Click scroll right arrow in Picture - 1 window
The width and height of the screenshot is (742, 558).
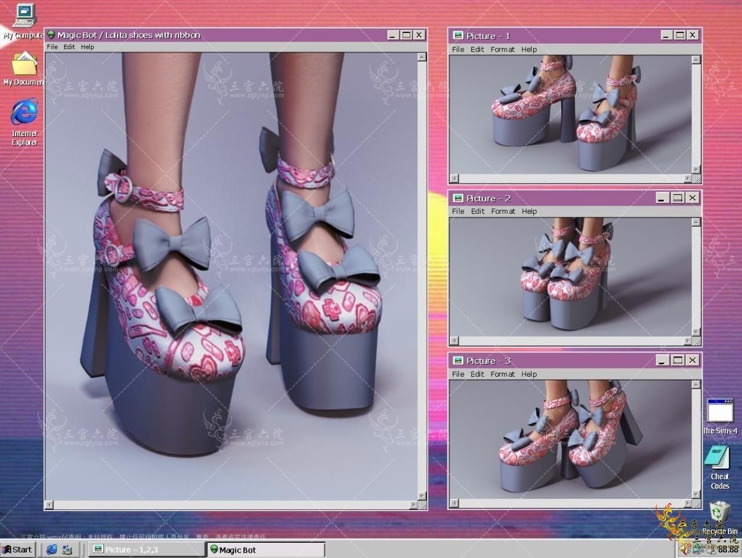688,178
